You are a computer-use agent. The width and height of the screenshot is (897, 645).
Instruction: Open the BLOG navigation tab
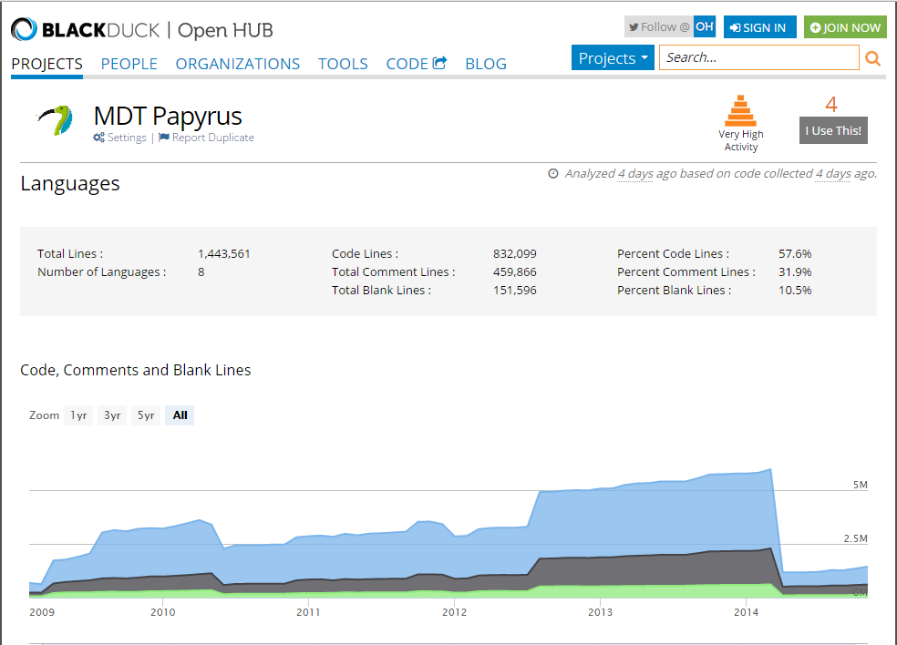pos(486,64)
